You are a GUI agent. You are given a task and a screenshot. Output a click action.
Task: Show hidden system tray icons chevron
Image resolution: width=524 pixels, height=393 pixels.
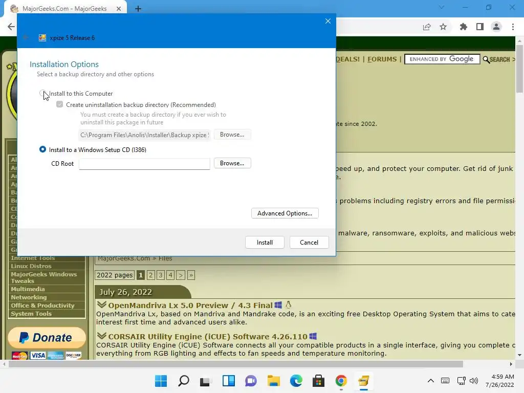431,381
